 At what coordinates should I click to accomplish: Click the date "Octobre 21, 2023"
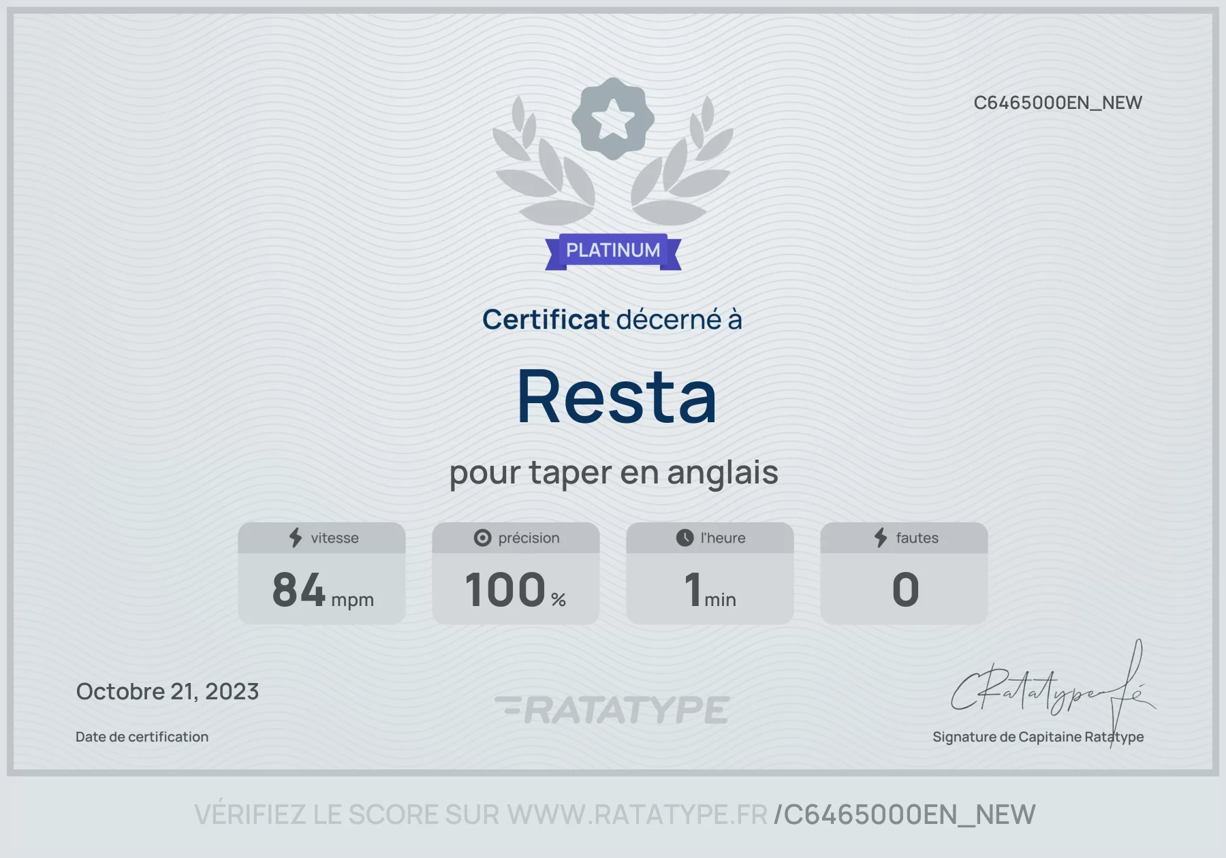pos(168,692)
